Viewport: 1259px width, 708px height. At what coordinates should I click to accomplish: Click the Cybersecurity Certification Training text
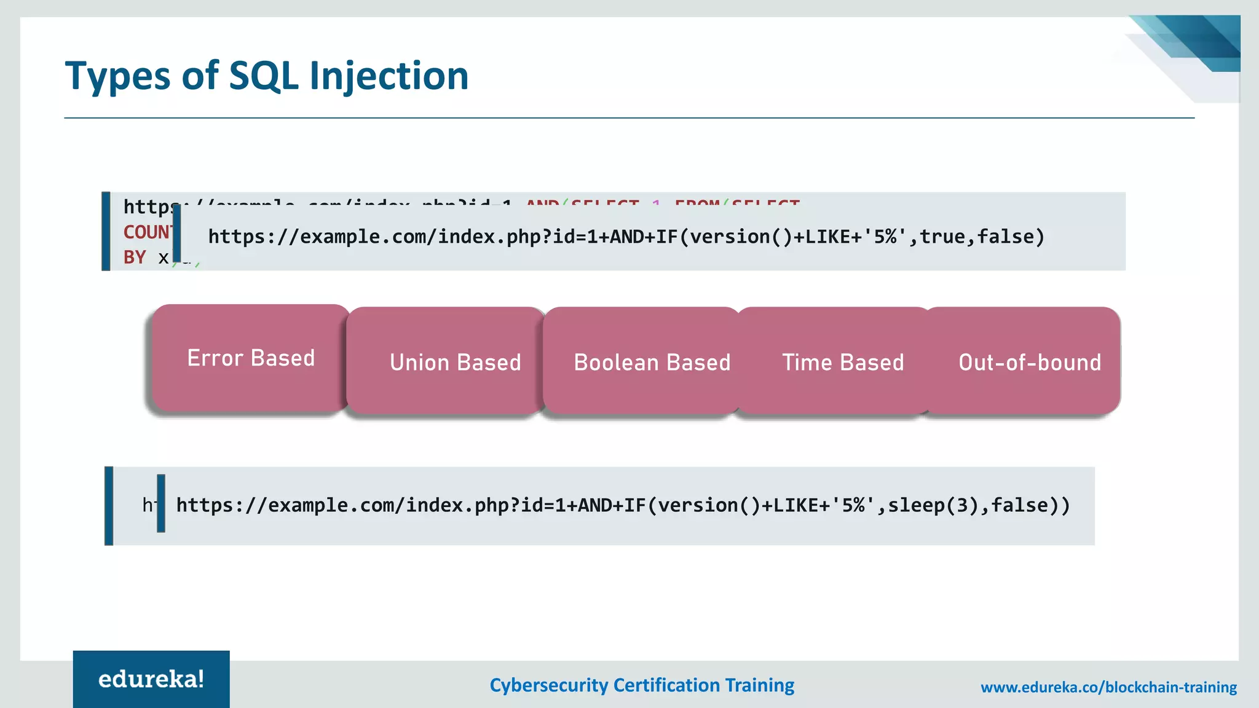point(642,685)
